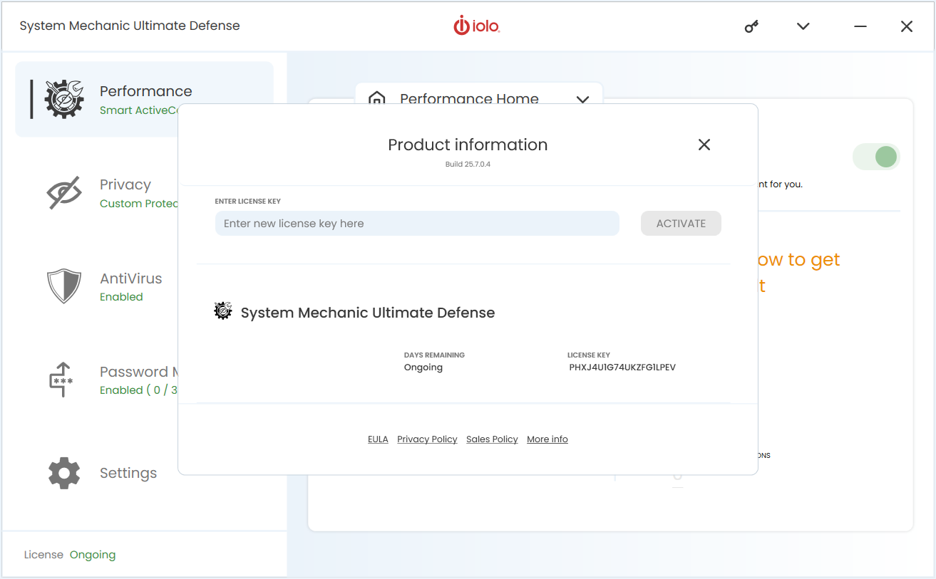Close the Product information dialog
Viewport: 936px width, 579px height.
pyautogui.click(x=704, y=145)
